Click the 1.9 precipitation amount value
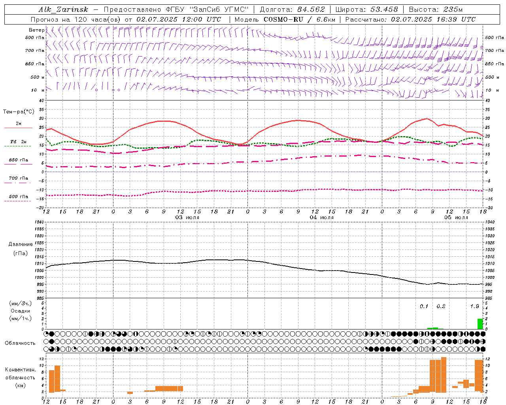506x405 pixels. point(474,306)
